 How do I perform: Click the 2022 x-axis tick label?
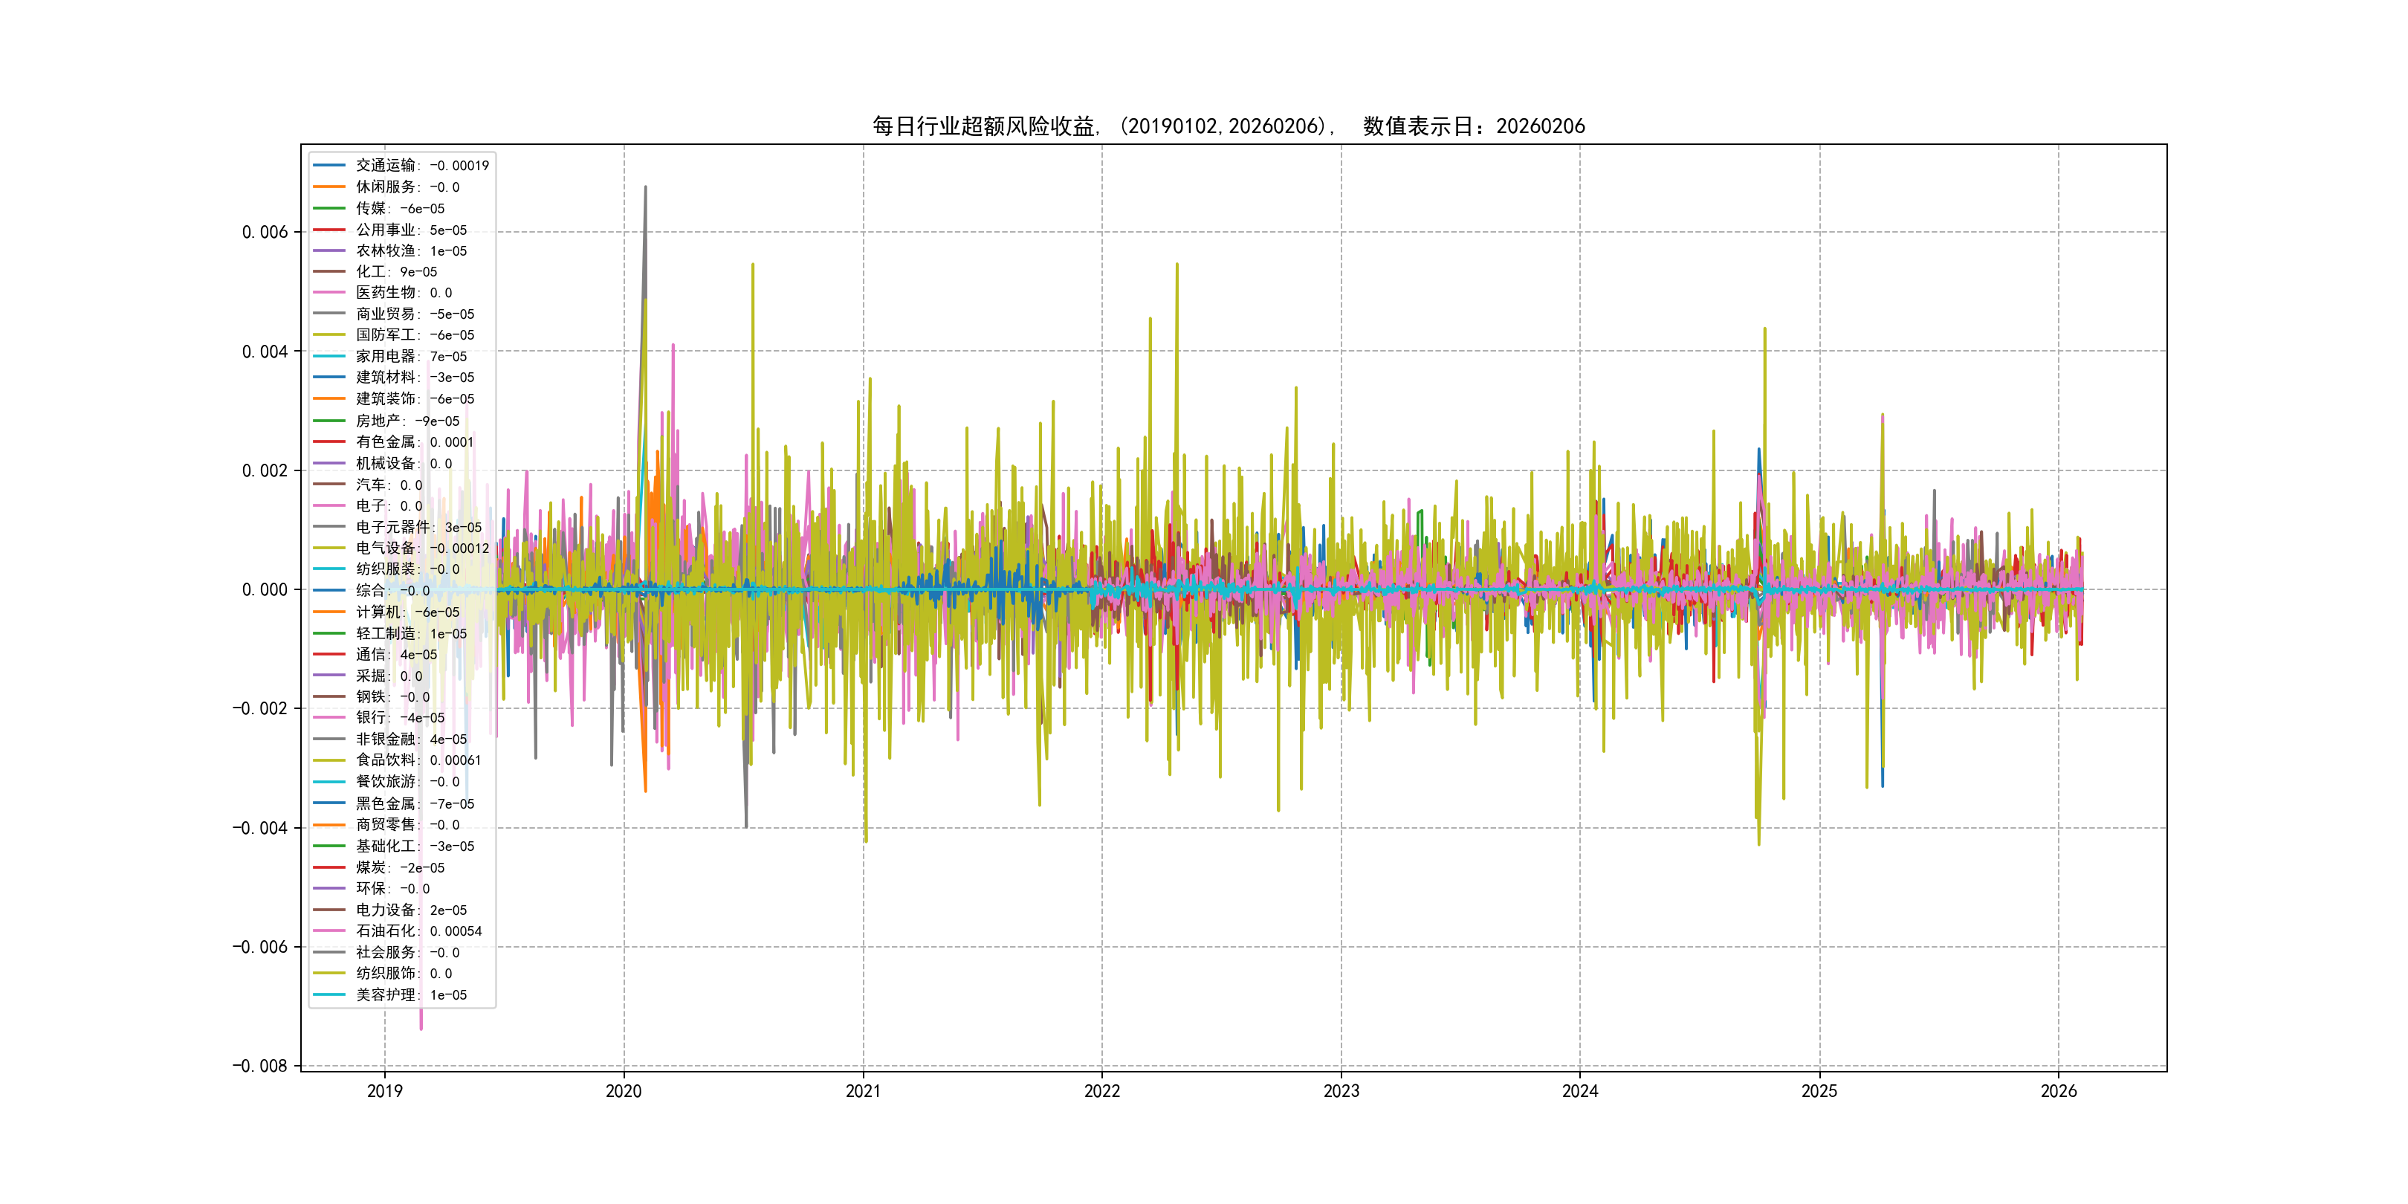point(1101,1091)
